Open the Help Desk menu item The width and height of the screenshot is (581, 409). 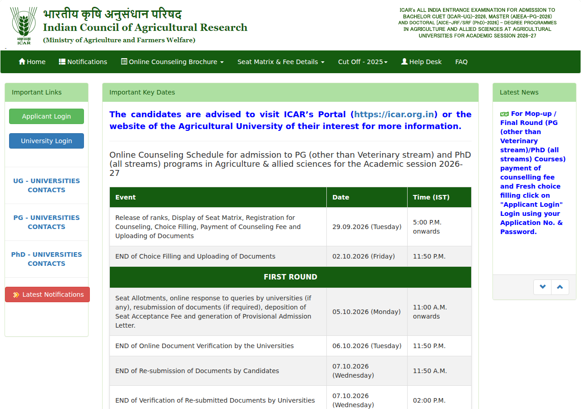(x=421, y=62)
